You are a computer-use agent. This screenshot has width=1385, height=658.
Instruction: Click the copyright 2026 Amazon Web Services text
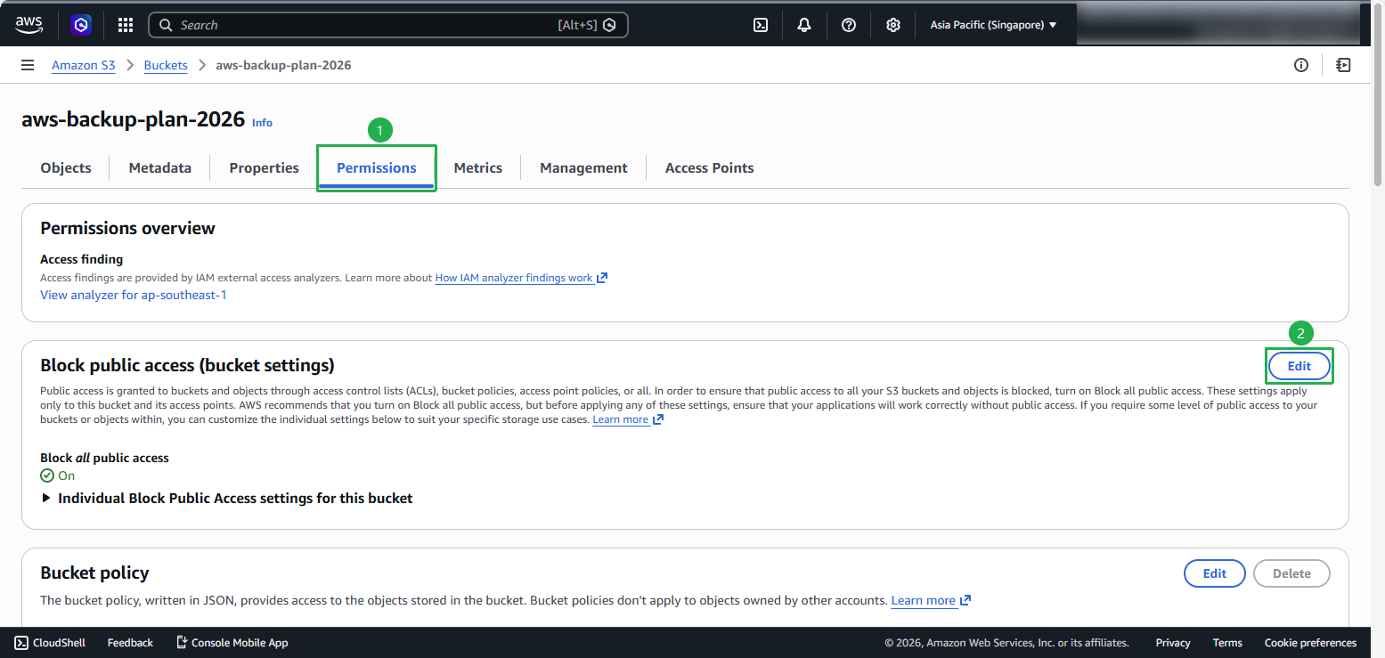coord(1006,642)
